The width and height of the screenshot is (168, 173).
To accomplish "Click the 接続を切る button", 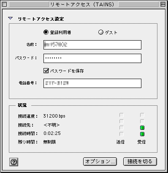I will [140, 162].
